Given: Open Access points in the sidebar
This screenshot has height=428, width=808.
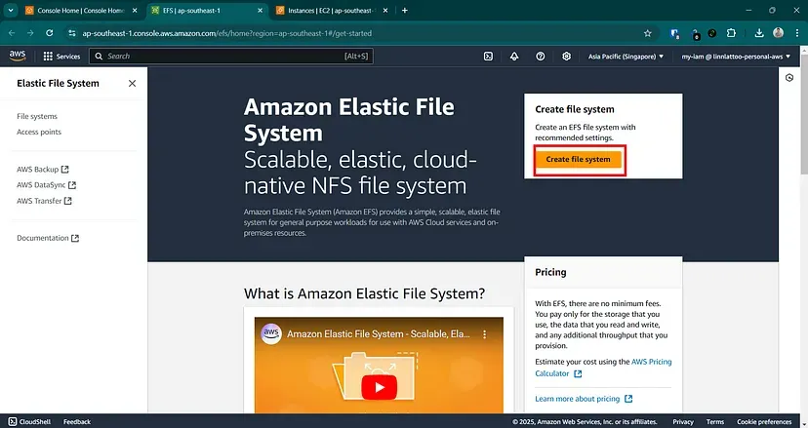Looking at the screenshot, I should (x=39, y=132).
